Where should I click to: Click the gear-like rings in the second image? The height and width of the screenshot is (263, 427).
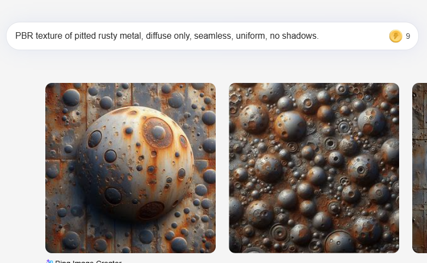343,127
